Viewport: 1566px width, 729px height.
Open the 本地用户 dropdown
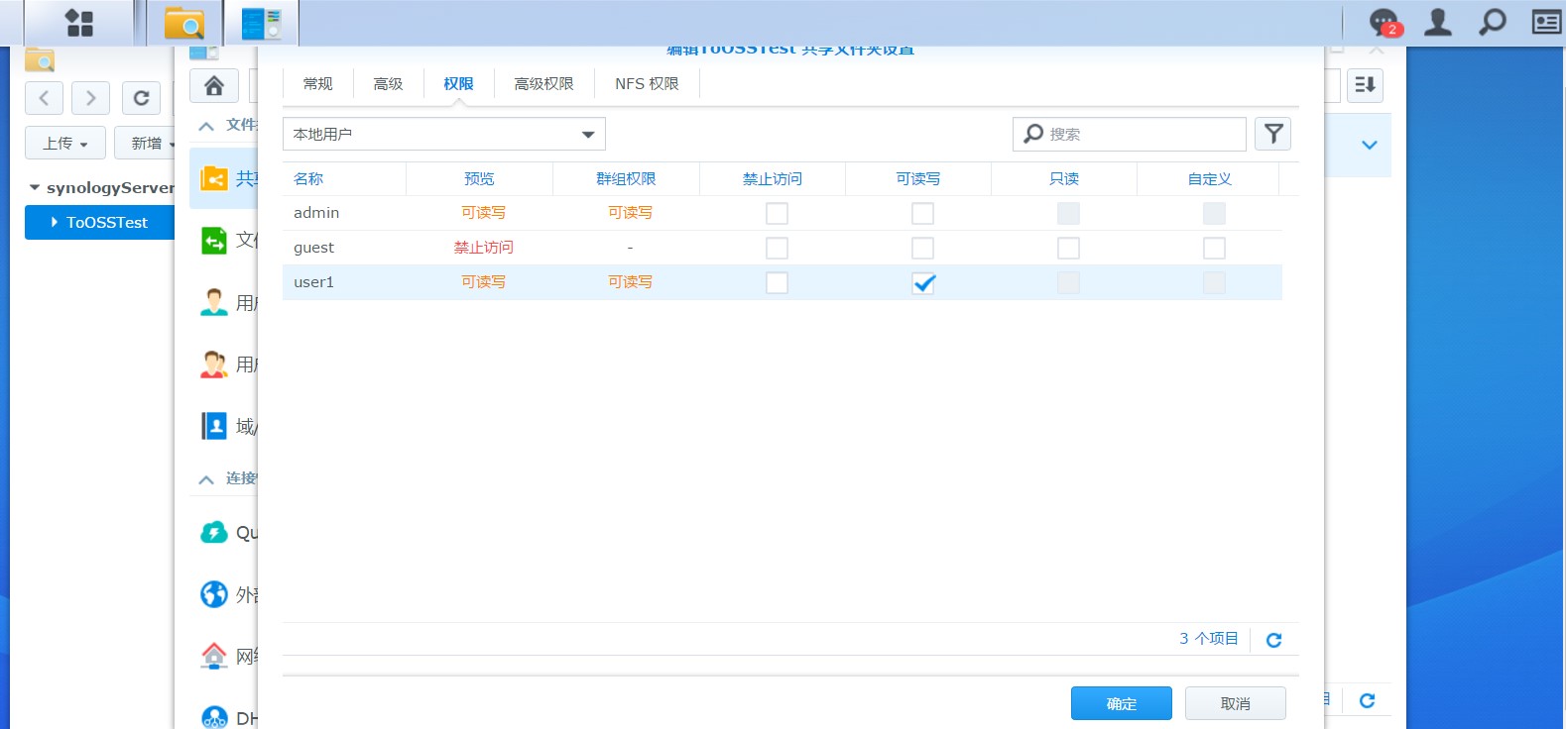(x=444, y=134)
